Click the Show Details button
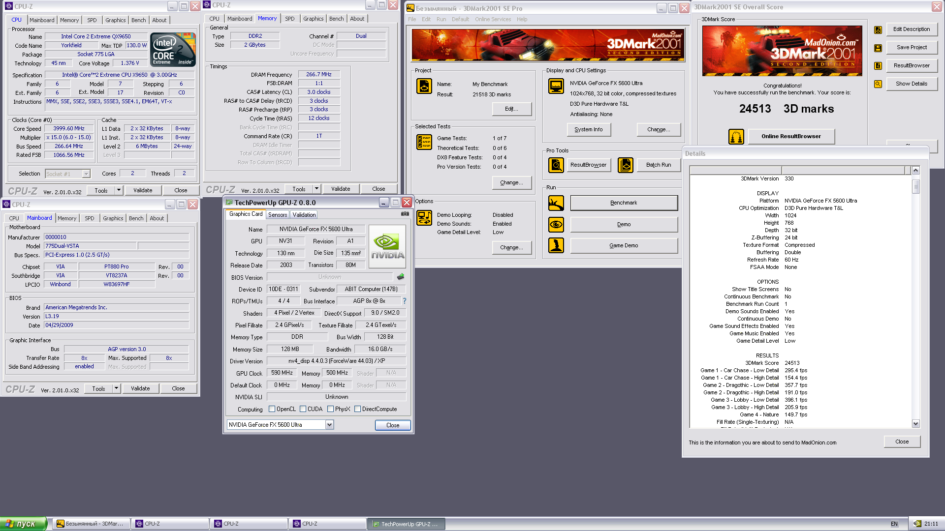 click(912, 84)
